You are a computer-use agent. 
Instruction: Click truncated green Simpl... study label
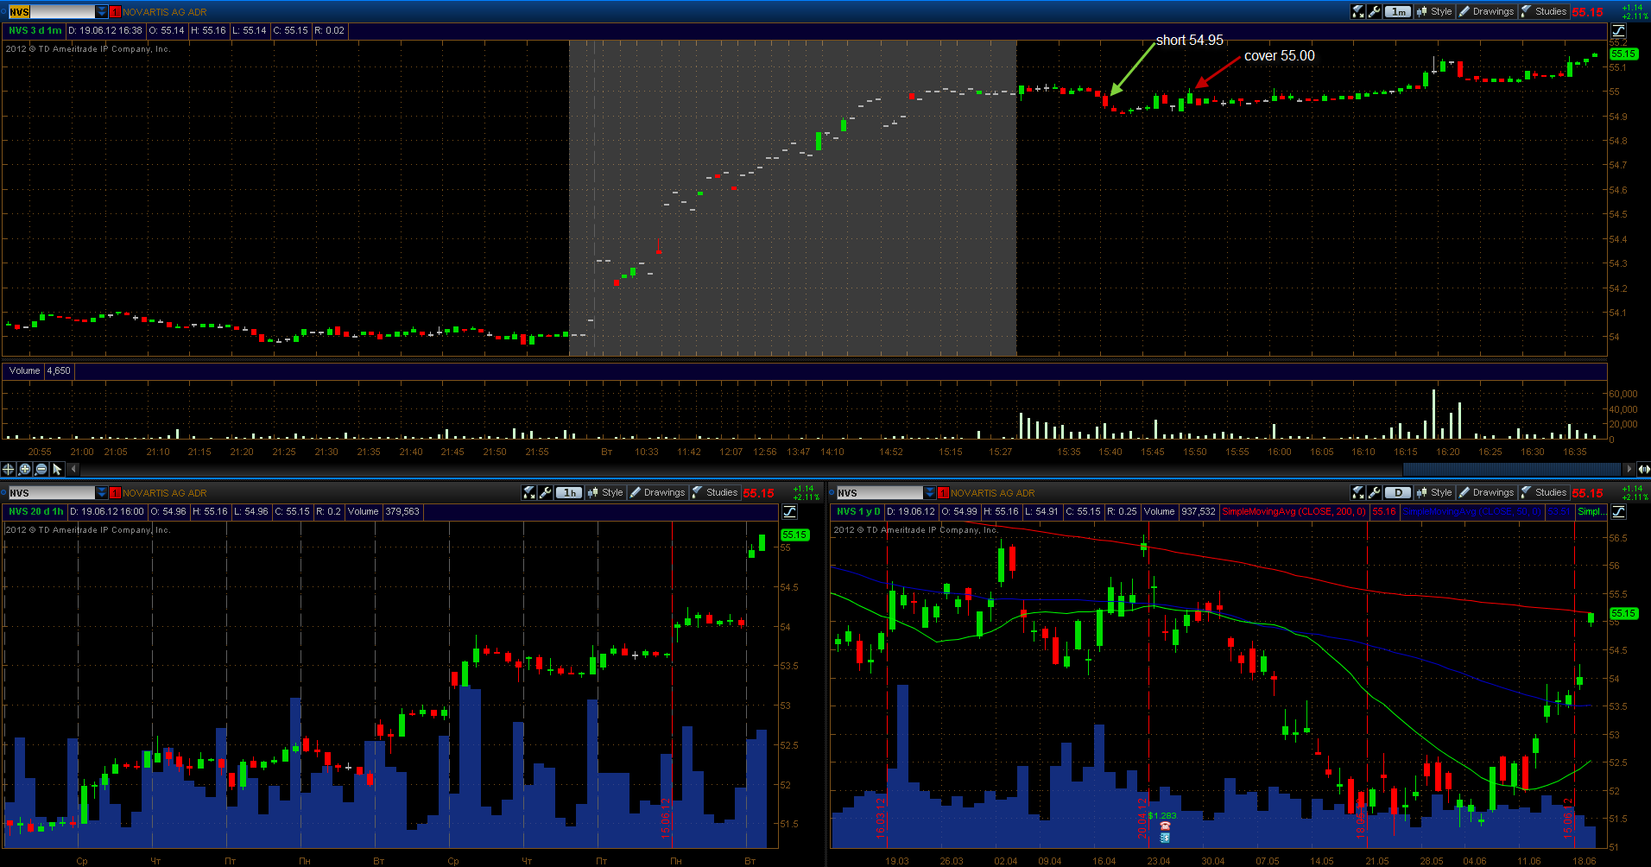1591,512
